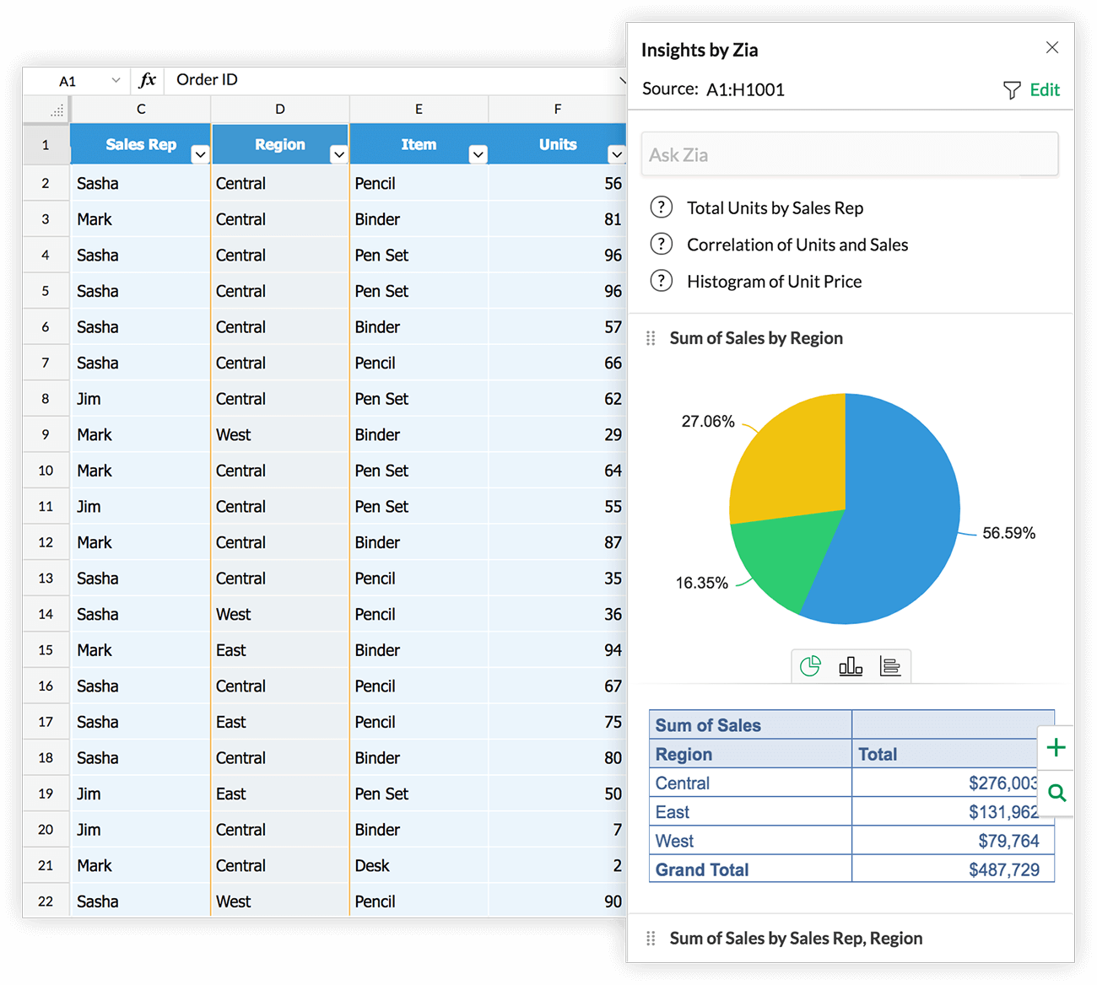Grab the drag handle of Sum of Sales by Sales Rep, Region

click(x=651, y=939)
